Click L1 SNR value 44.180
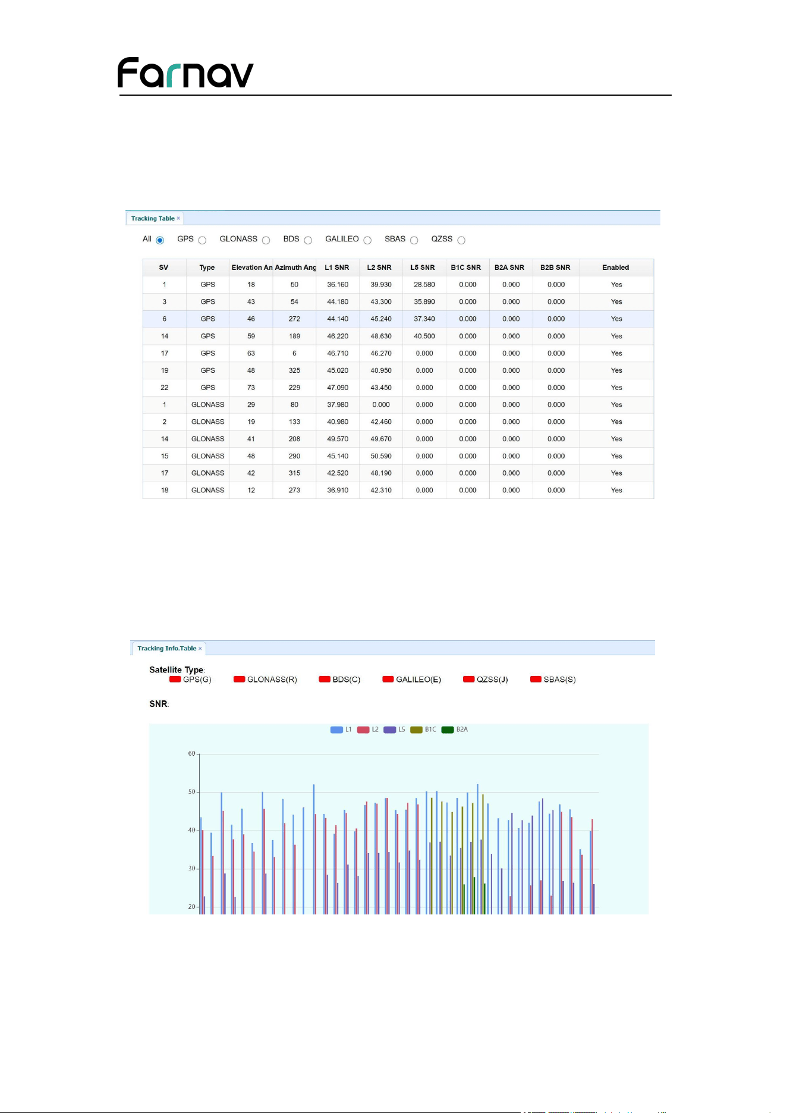Viewport: 787px width, 1113px height. (x=338, y=302)
